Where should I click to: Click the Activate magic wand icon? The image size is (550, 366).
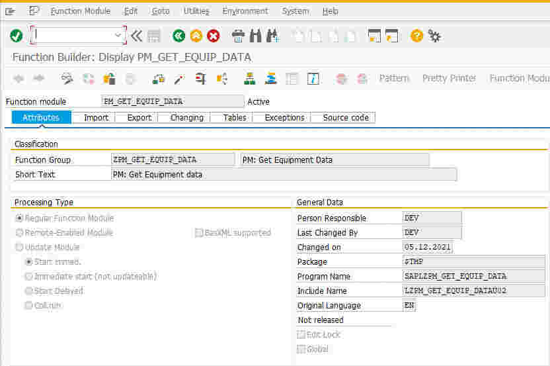[x=179, y=79]
